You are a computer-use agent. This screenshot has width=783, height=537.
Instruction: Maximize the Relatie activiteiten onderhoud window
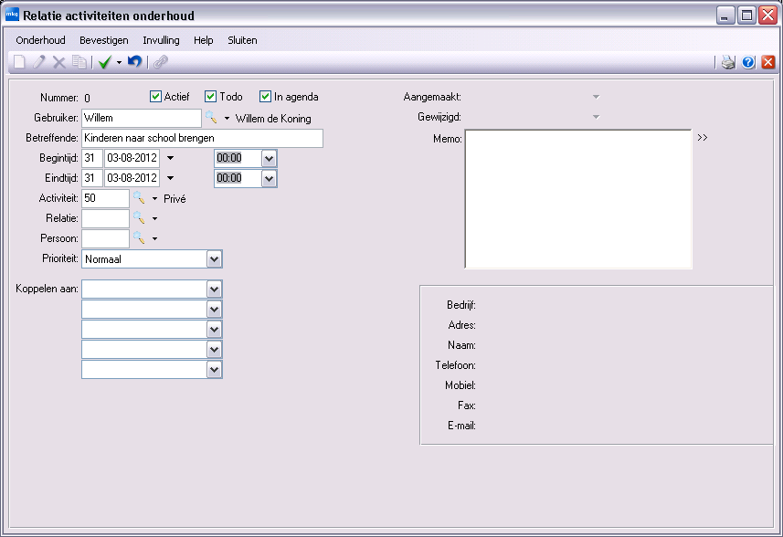747,16
